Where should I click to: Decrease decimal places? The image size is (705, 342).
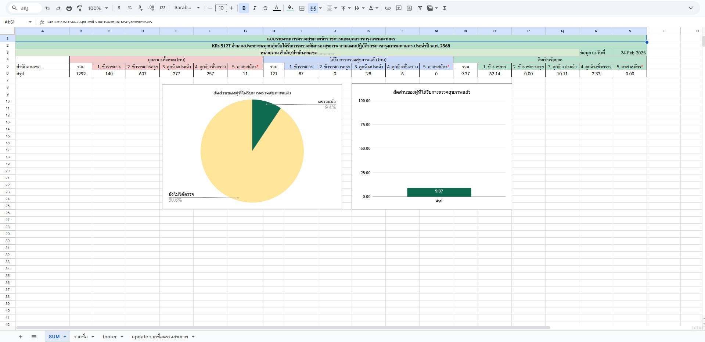[x=140, y=8]
